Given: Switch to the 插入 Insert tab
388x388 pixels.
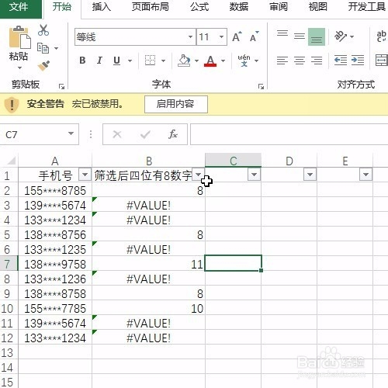Looking at the screenshot, I should (x=102, y=7).
